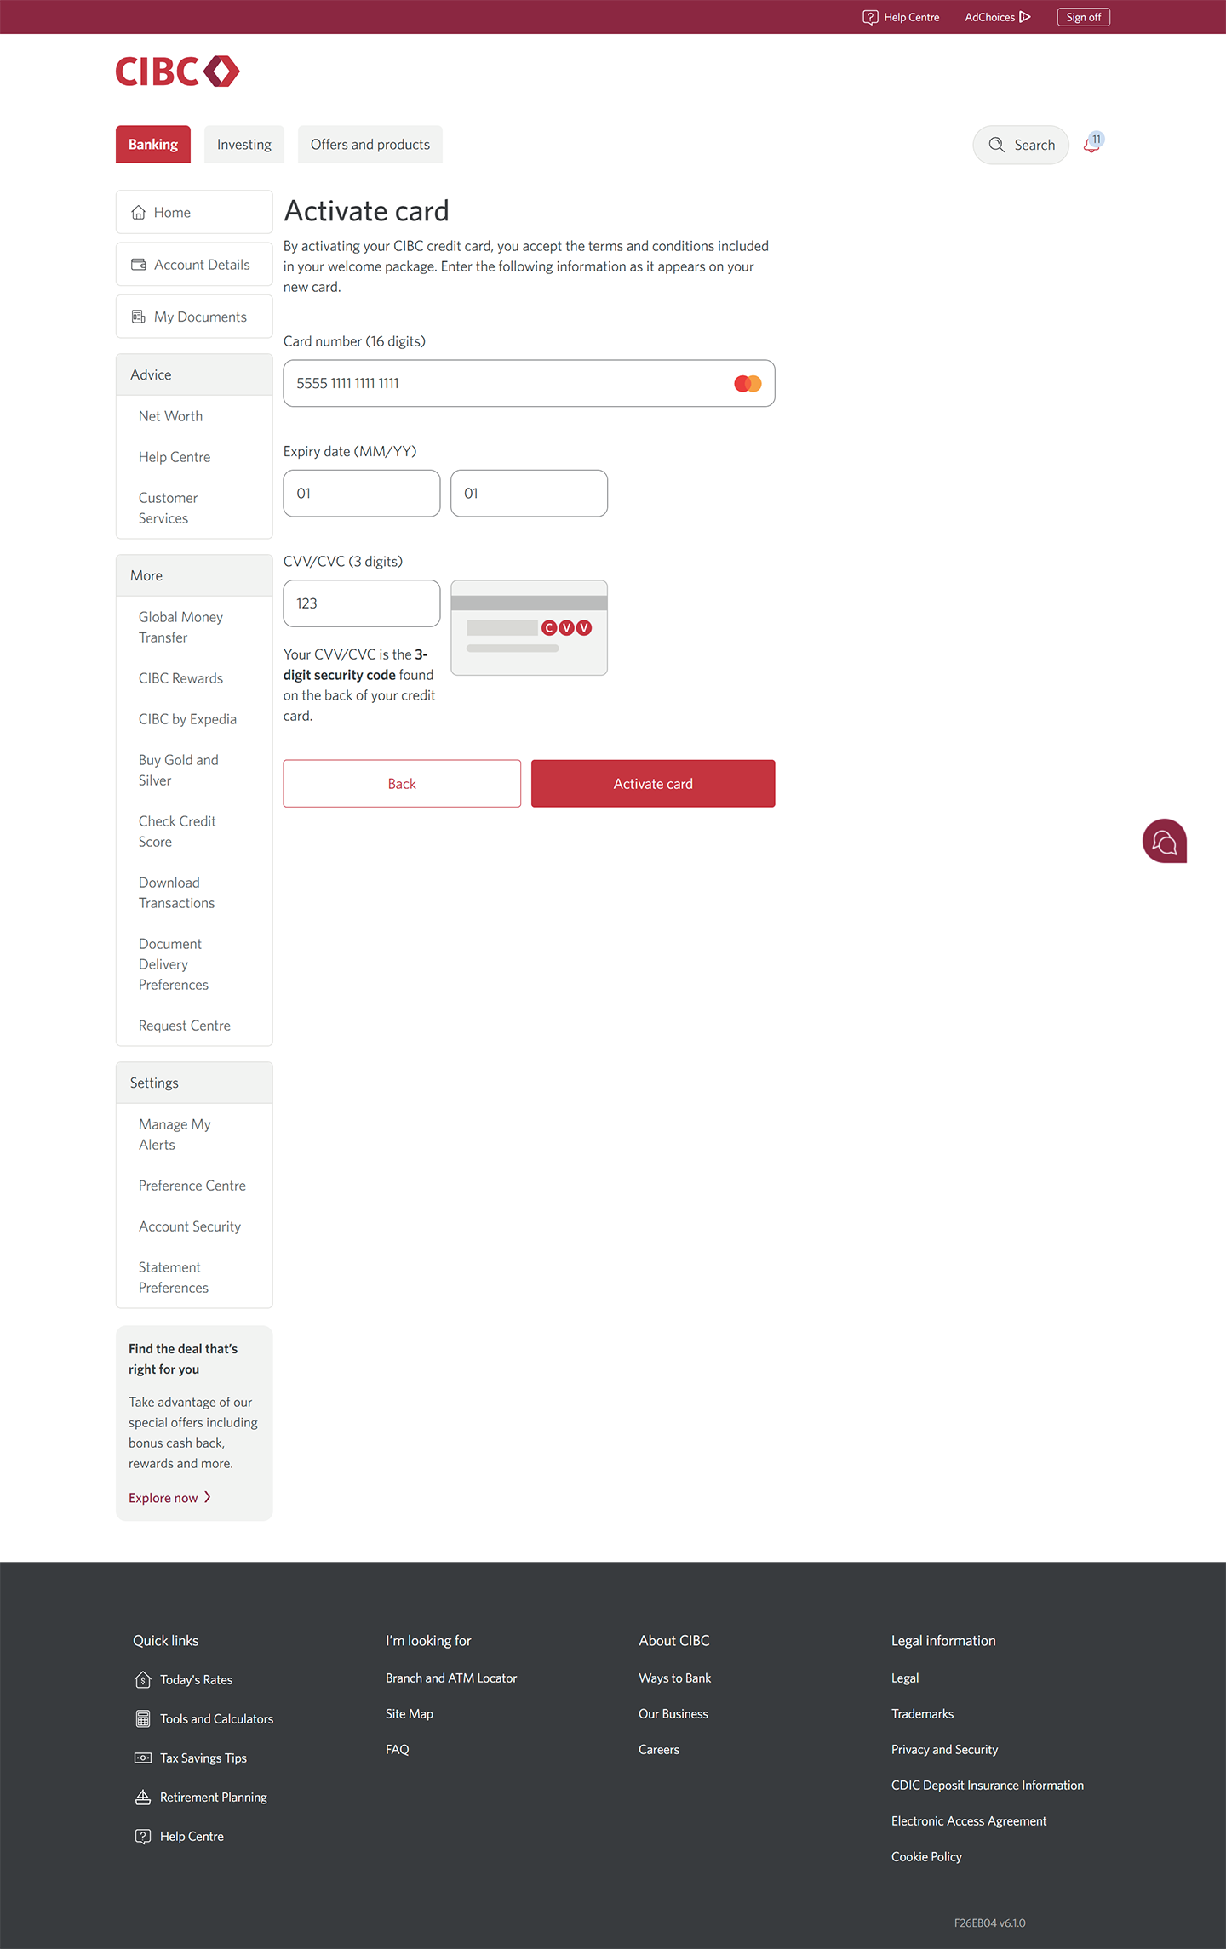
Task: Open CIBC by Expedia
Action: tap(187, 719)
